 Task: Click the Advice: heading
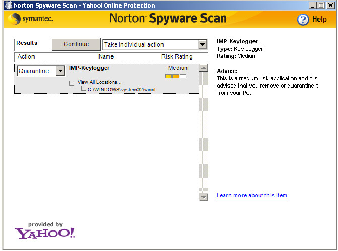point(227,71)
